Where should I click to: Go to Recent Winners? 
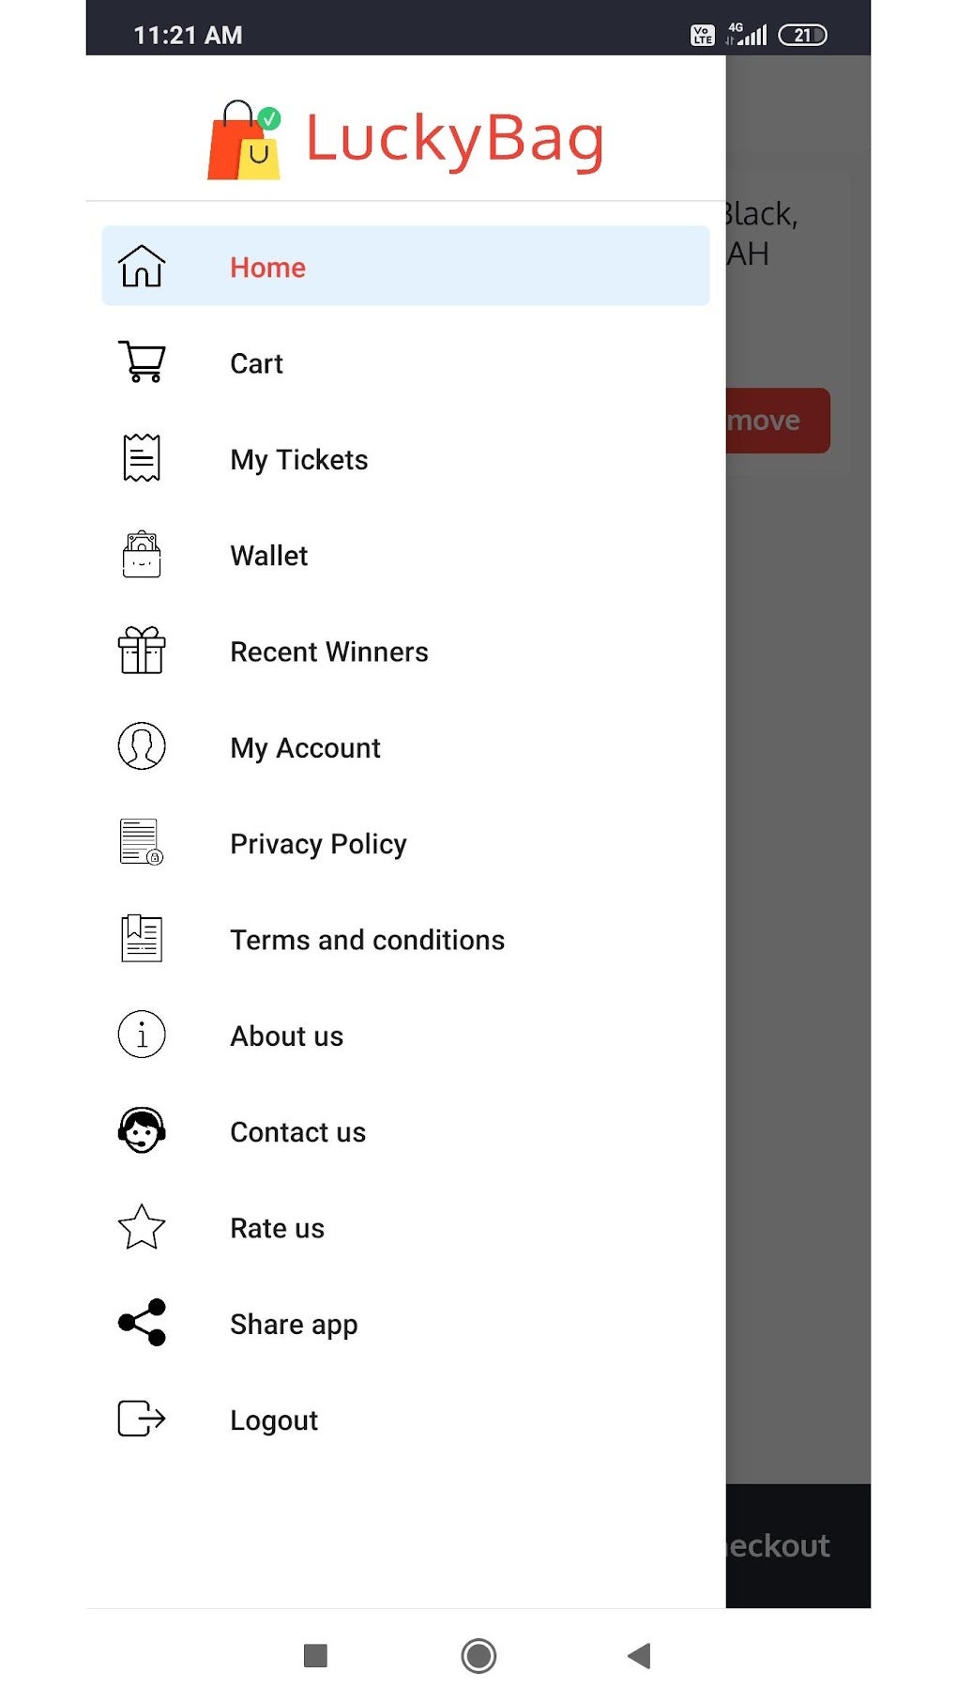point(329,652)
